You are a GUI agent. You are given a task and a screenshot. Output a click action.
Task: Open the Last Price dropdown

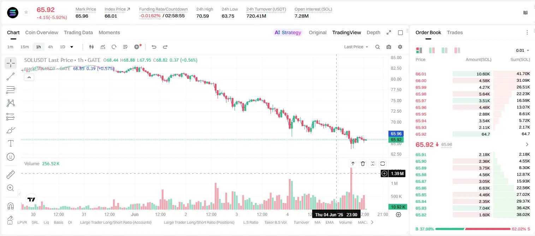(356, 47)
